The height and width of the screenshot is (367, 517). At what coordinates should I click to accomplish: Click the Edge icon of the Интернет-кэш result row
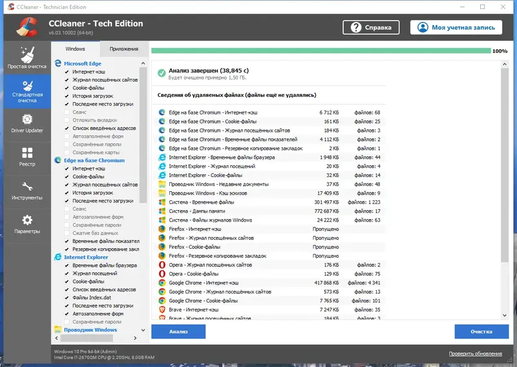click(162, 112)
